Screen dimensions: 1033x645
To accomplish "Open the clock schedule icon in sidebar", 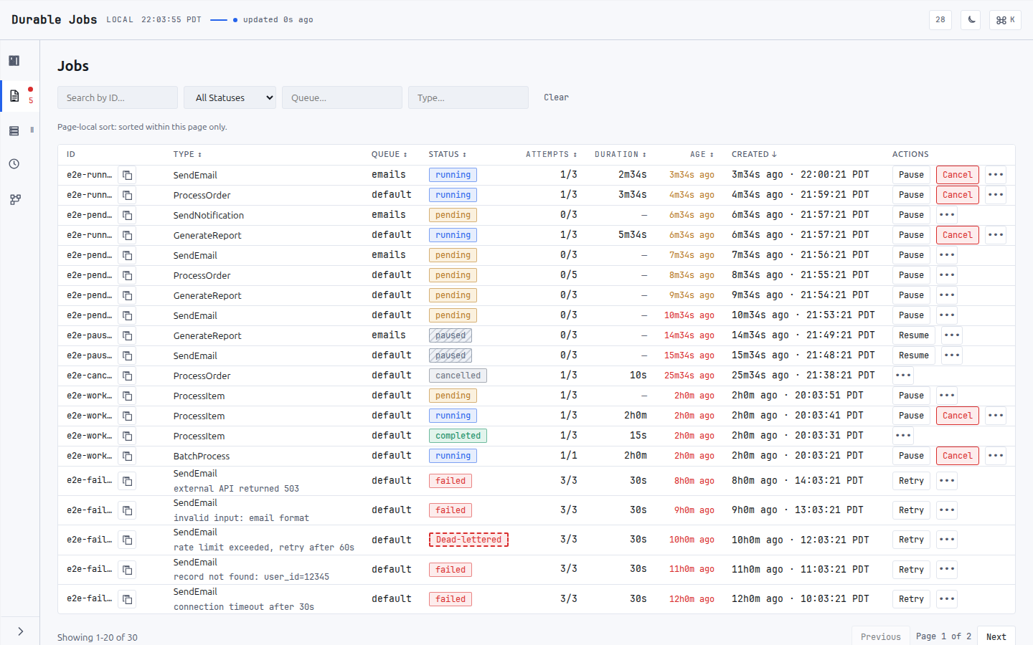I will 14,164.
